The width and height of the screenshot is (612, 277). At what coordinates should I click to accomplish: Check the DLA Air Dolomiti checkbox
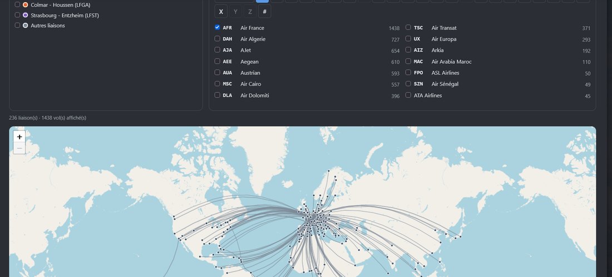point(218,95)
